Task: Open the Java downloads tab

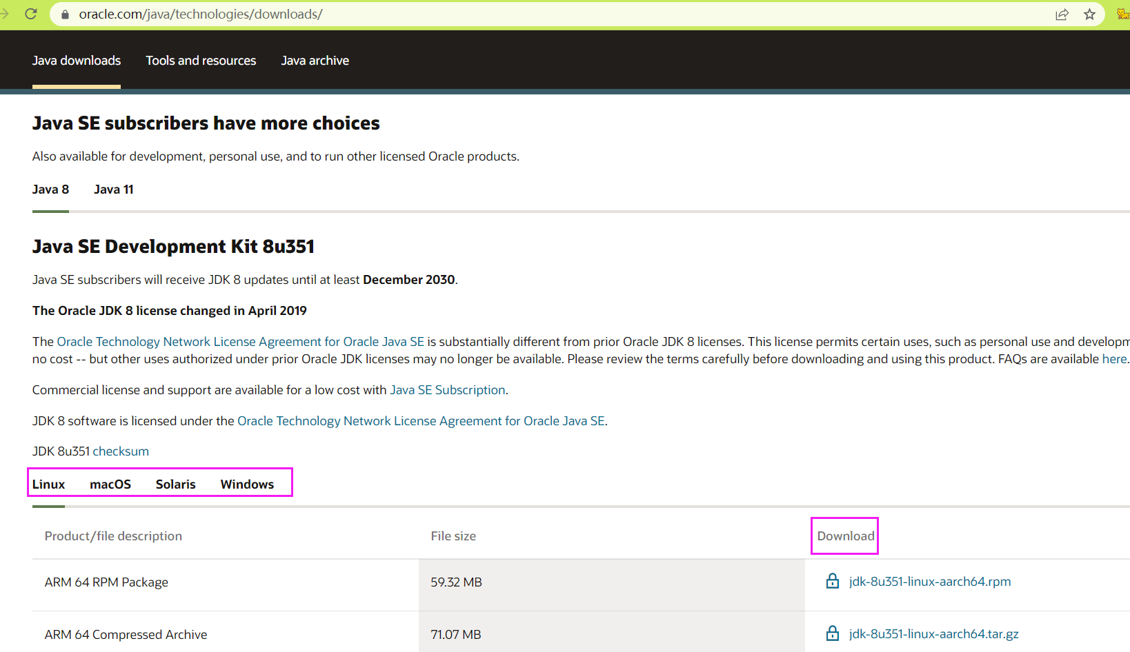Action: [77, 61]
